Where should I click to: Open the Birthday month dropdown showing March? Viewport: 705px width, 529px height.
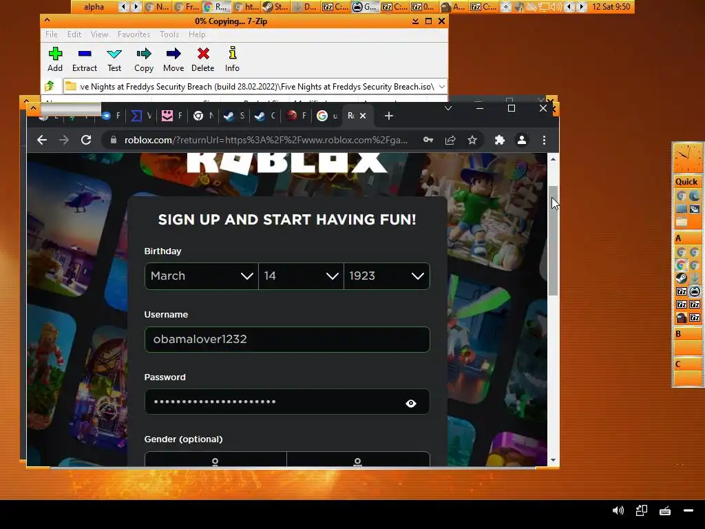pos(202,276)
